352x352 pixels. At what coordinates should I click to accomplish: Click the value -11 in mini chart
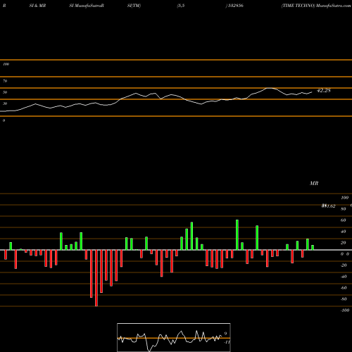(x=227, y=342)
